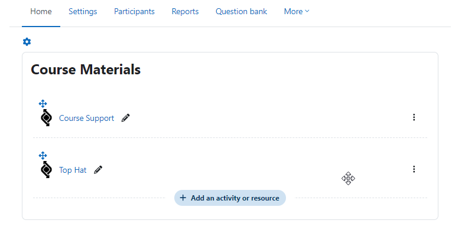452x230 pixels.
Task: Open the blue gear settings icon
Action: pyautogui.click(x=27, y=42)
